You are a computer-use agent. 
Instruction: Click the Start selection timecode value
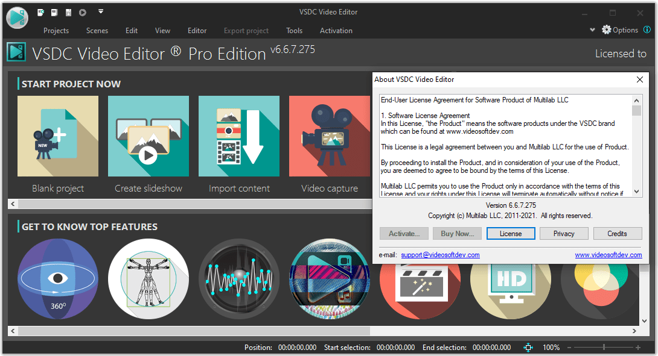[x=396, y=347]
